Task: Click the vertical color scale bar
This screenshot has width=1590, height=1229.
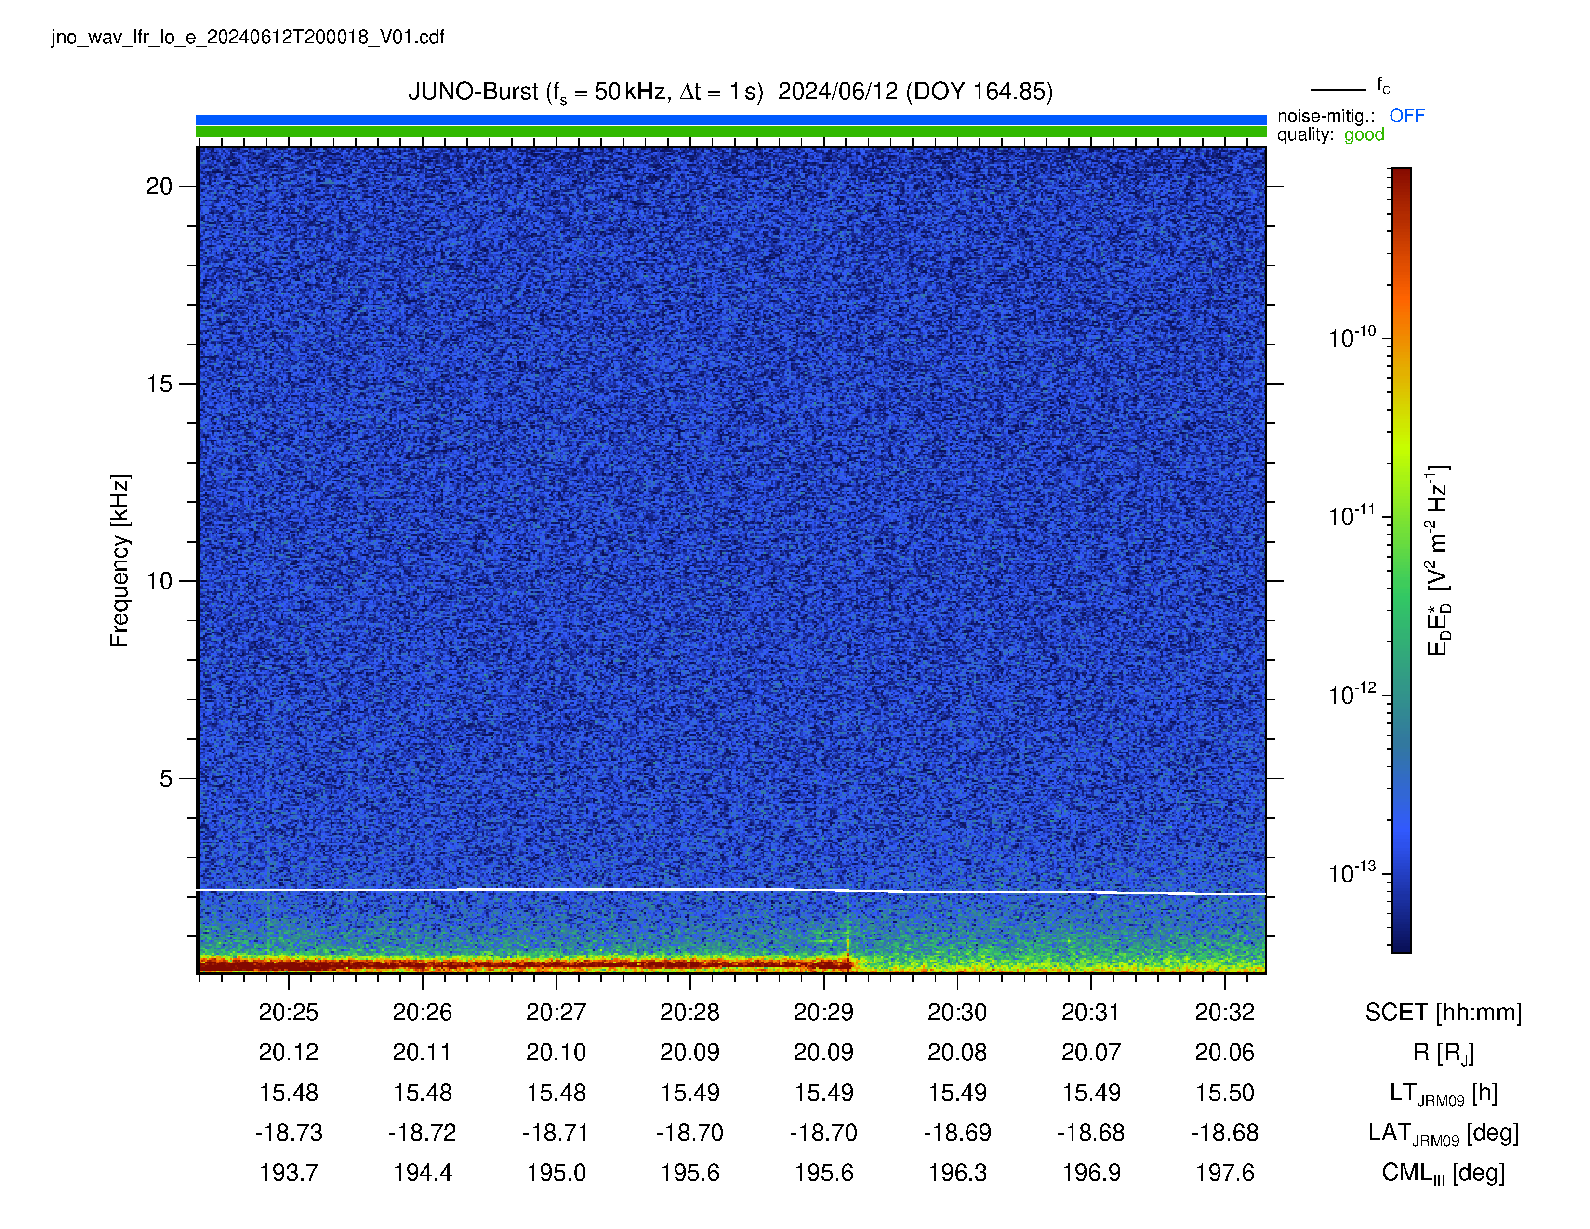Action: pos(1402,560)
